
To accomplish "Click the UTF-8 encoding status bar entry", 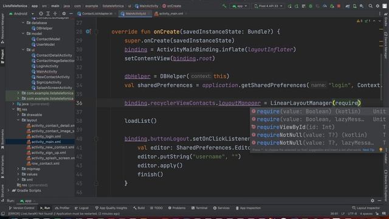I will [x=352, y=214].
